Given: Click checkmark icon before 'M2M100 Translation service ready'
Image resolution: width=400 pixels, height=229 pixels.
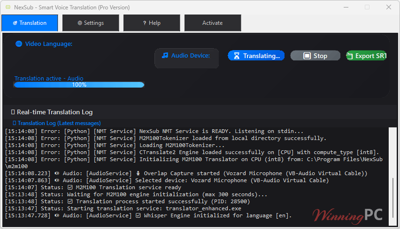Looking at the screenshot, I should (70, 187).
